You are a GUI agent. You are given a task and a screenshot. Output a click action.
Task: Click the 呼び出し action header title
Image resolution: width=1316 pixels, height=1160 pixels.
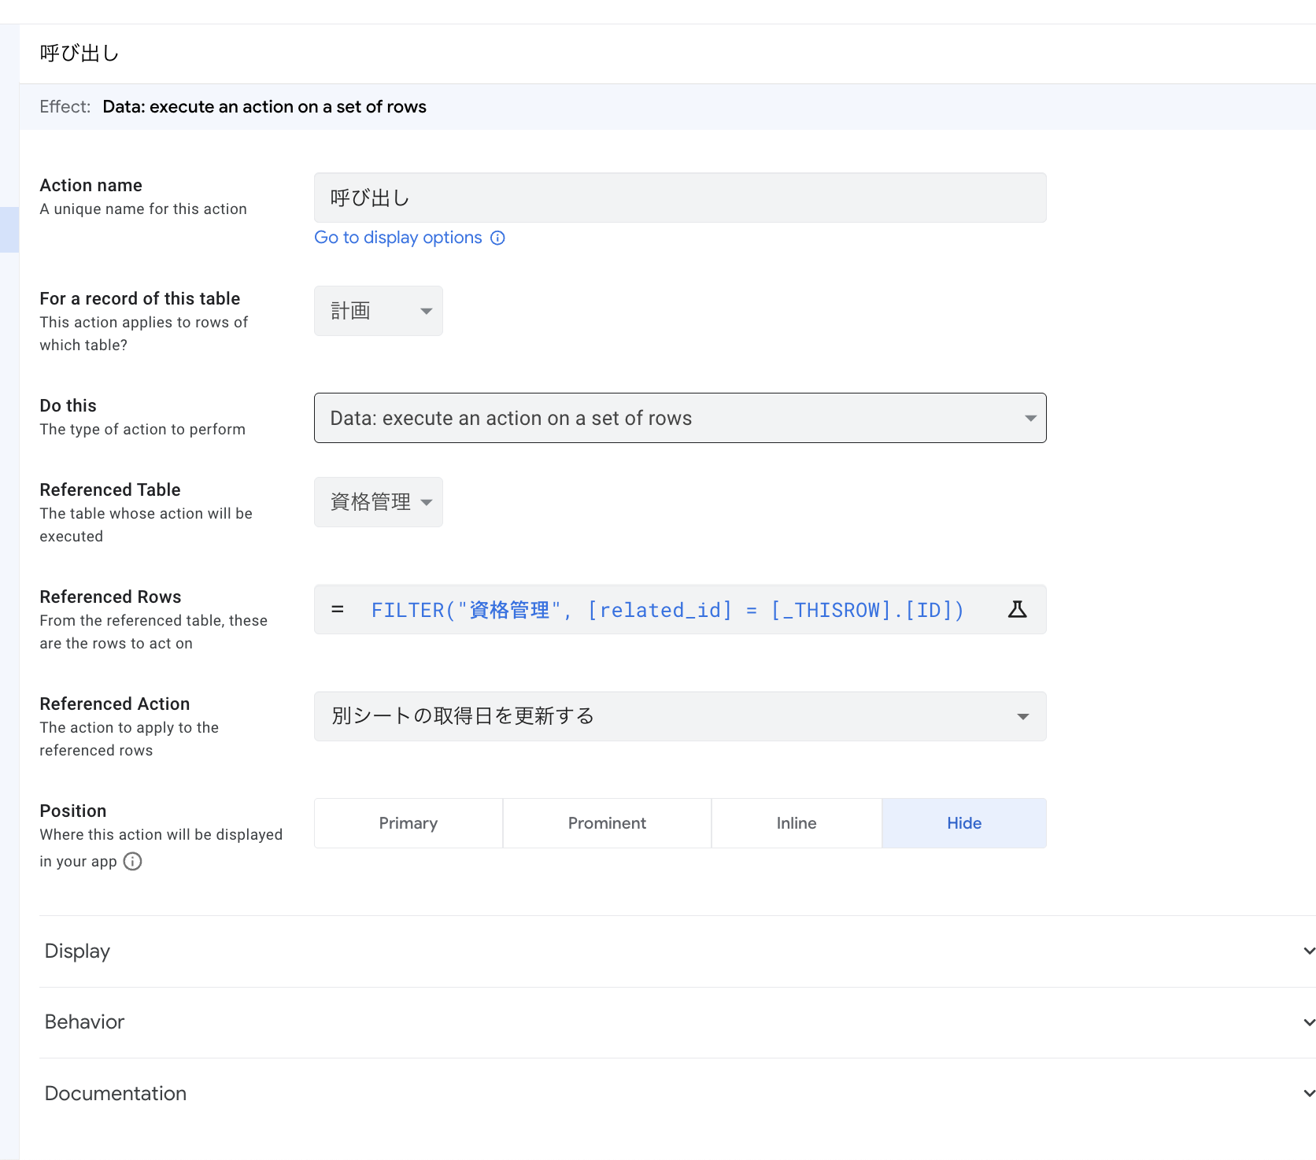[x=79, y=54]
